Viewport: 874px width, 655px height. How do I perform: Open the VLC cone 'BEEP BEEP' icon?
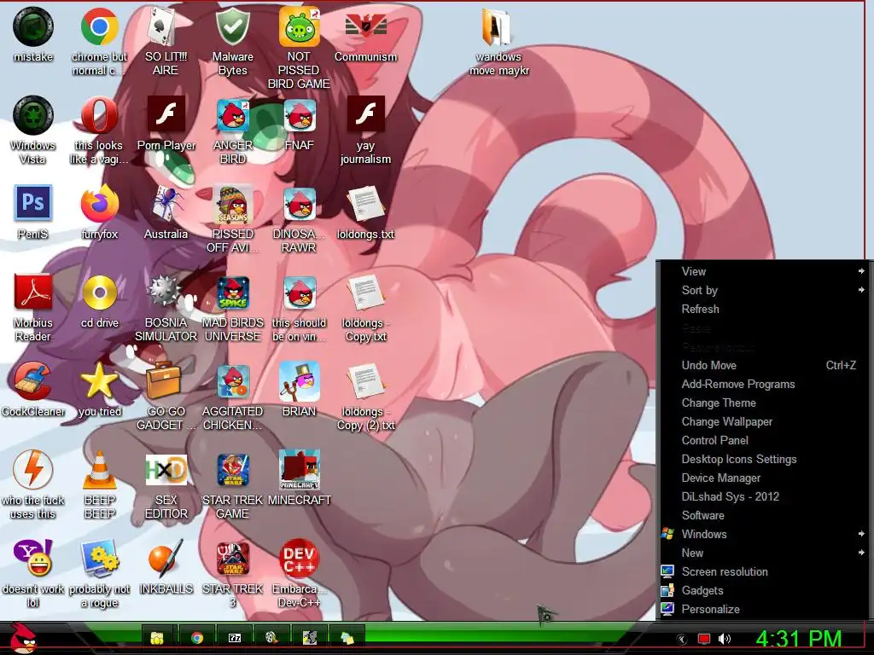point(99,484)
